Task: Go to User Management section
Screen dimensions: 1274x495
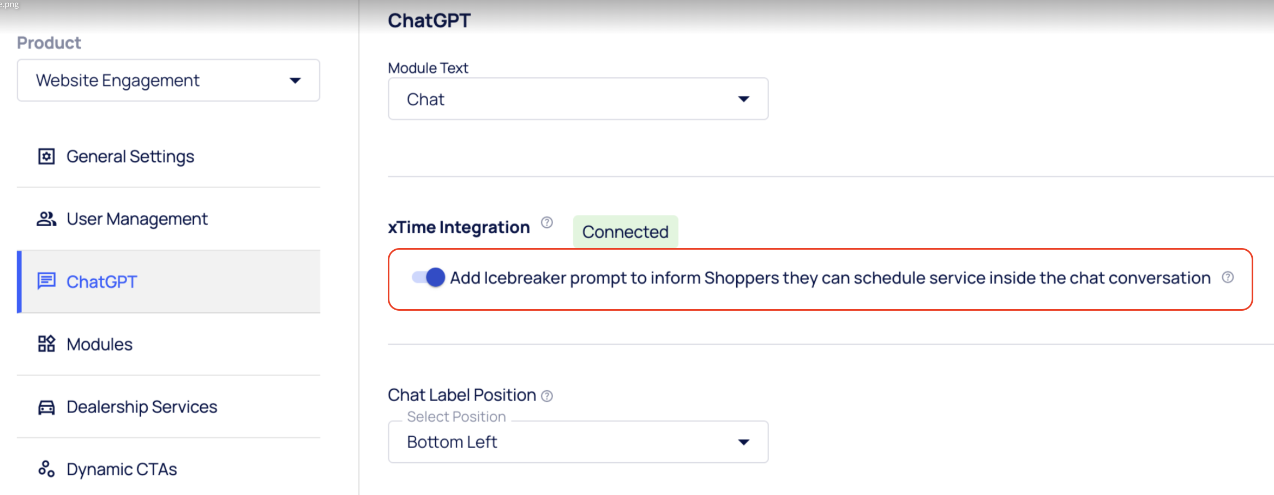Action: [137, 219]
